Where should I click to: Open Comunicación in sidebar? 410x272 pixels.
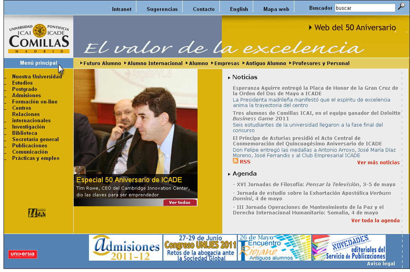point(30,152)
